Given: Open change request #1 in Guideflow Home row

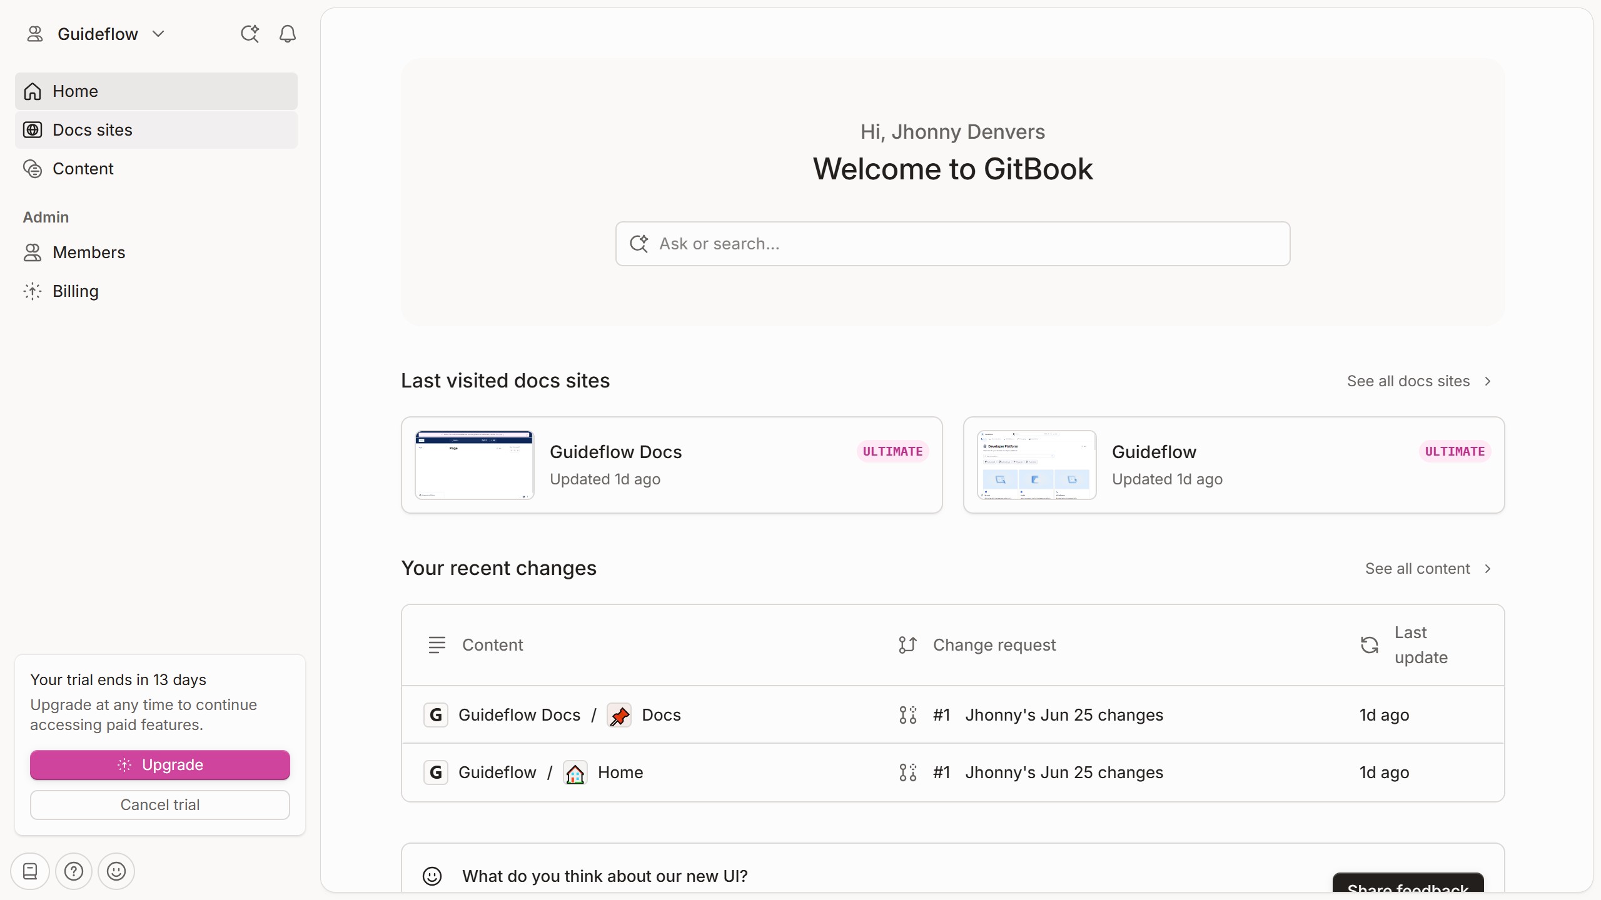Looking at the screenshot, I should (1048, 772).
